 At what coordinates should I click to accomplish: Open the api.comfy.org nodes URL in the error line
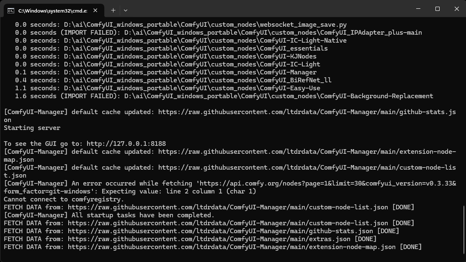(293, 183)
